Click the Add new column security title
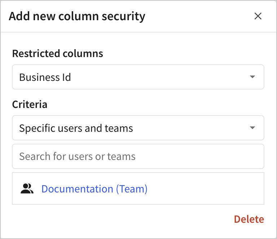The width and height of the screenshot is (277, 239). click(77, 16)
